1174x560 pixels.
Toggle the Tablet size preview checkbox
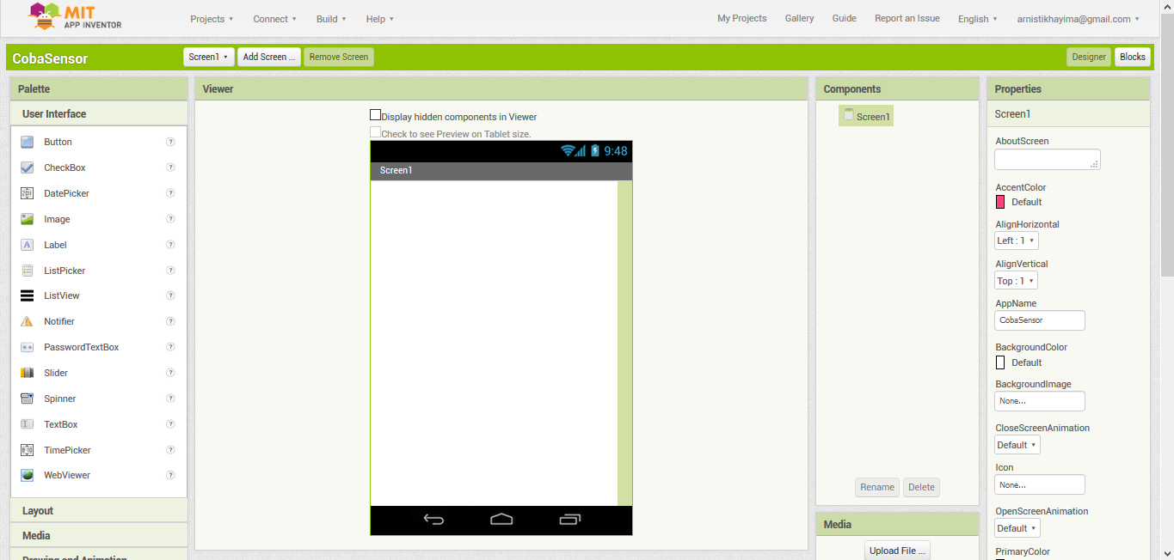coord(375,132)
